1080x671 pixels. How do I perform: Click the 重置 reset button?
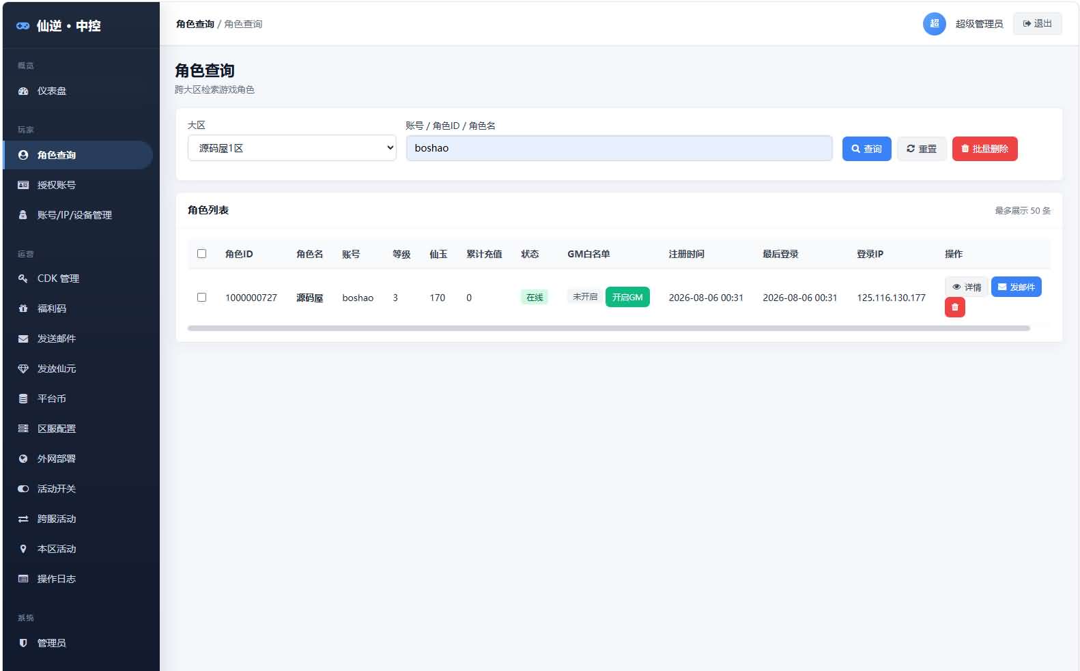pyautogui.click(x=922, y=149)
